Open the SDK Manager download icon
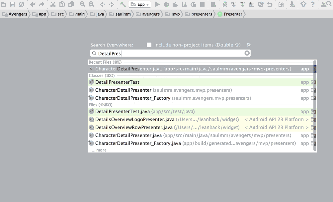Viewport: 333px width, 202px height. click(x=292, y=4)
